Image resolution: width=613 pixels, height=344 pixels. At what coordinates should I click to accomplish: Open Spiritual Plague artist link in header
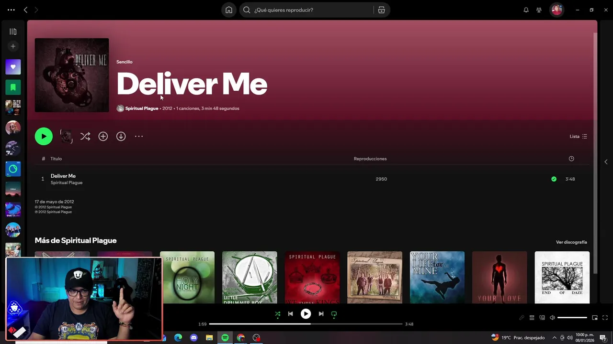(x=142, y=108)
